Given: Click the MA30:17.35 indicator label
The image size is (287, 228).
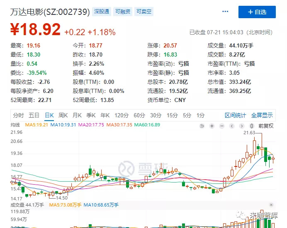Looking at the screenshot, I should click(x=119, y=125).
